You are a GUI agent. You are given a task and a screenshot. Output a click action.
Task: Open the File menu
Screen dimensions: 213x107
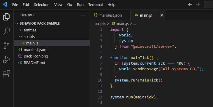click(15, 5)
